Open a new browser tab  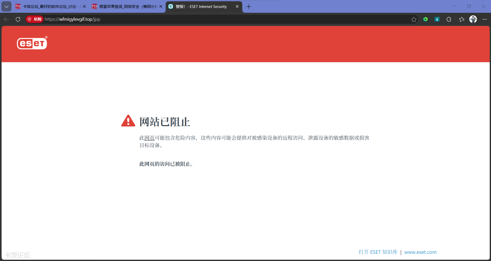249,7
